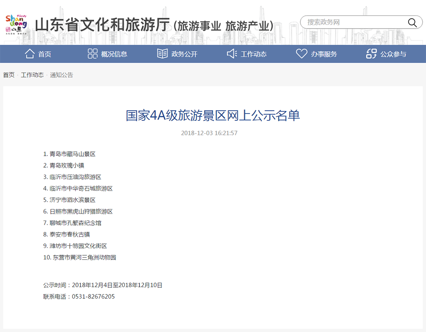Click the heart icon for 办事服务
Image resolution: width=426 pixels, height=332 pixels.
click(x=302, y=54)
